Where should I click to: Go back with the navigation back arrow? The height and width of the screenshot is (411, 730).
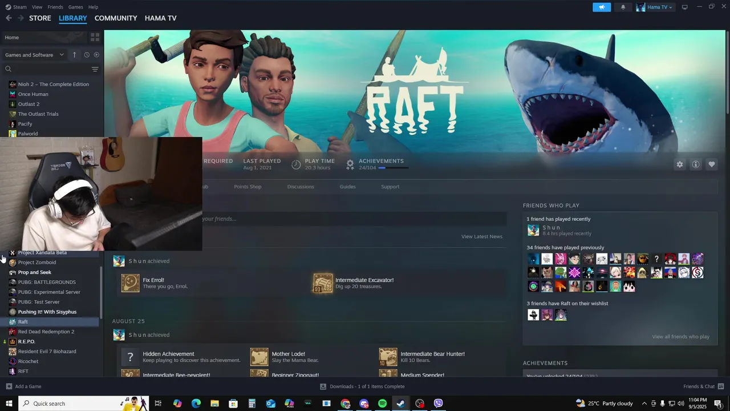(9, 18)
